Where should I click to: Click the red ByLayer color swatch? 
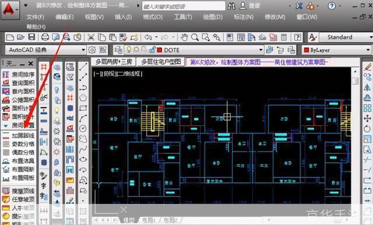tap(307, 50)
